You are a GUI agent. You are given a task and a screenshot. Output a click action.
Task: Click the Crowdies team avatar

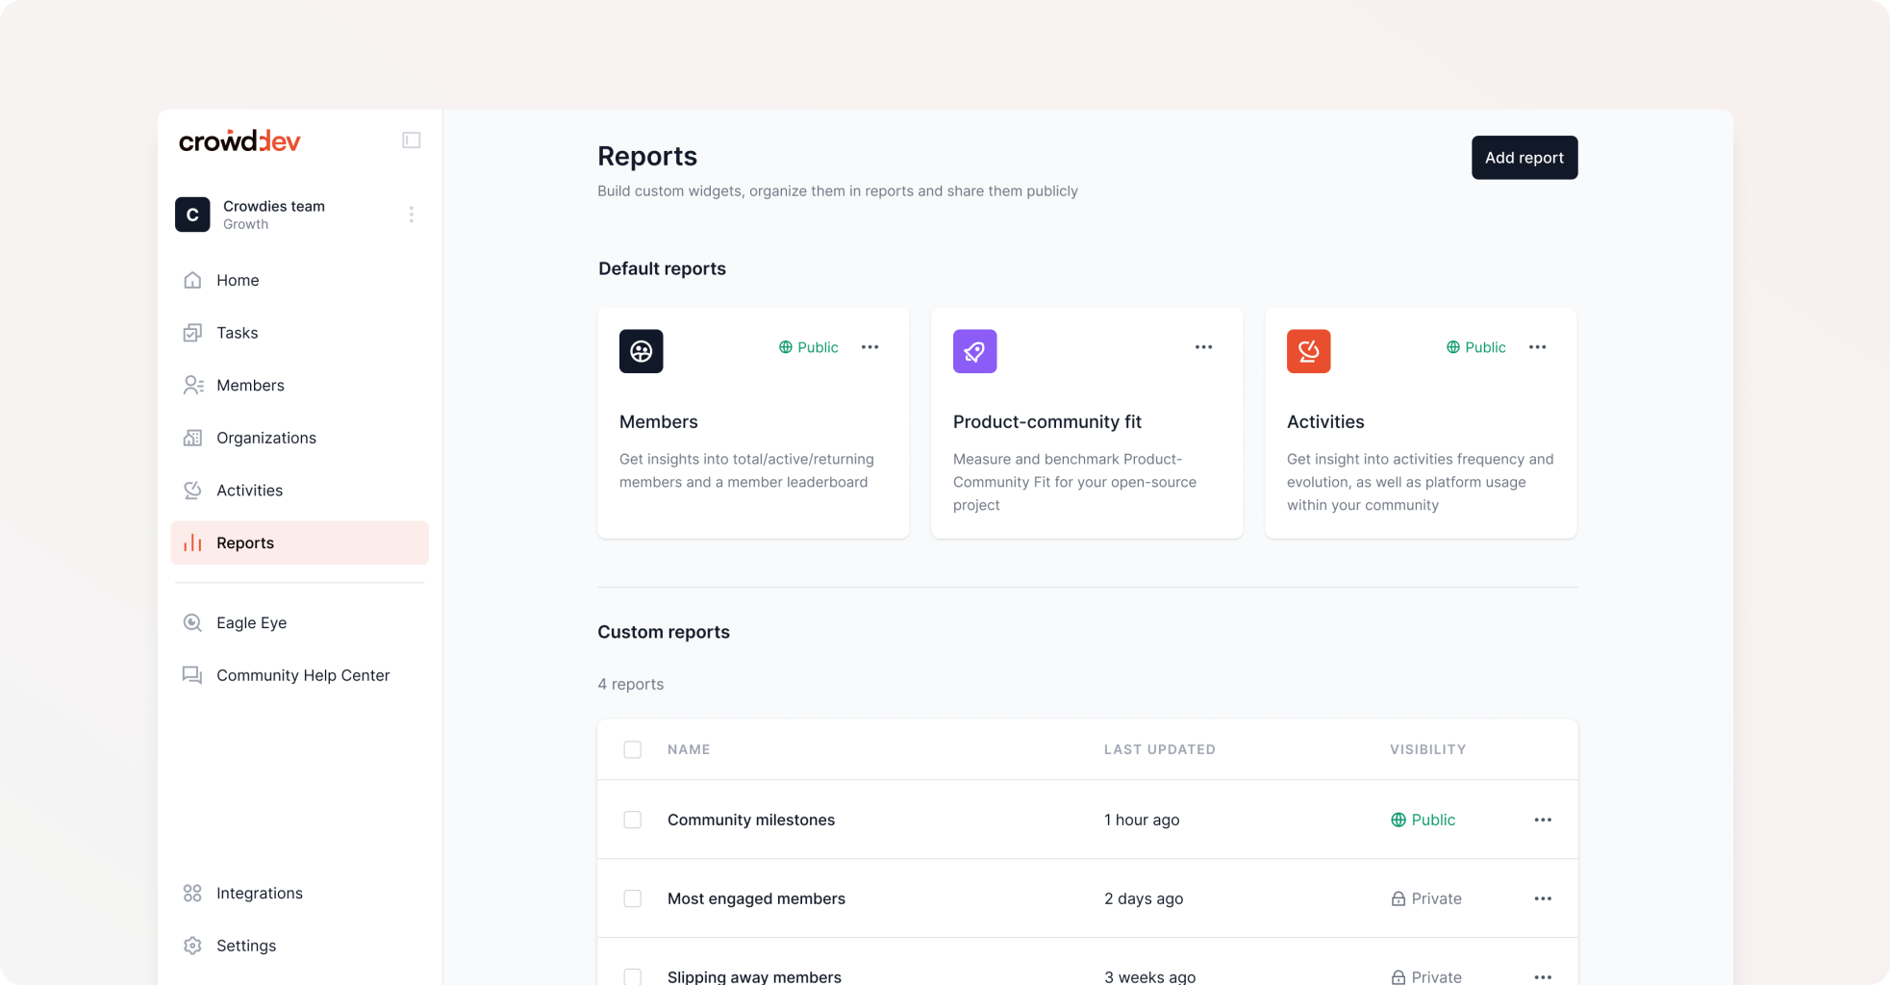coord(192,215)
